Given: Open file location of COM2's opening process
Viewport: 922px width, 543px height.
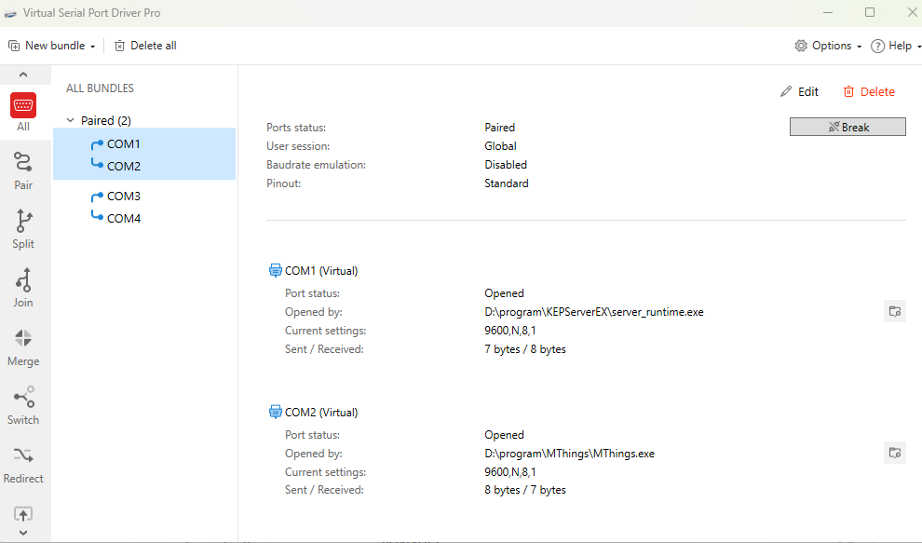Looking at the screenshot, I should [894, 452].
